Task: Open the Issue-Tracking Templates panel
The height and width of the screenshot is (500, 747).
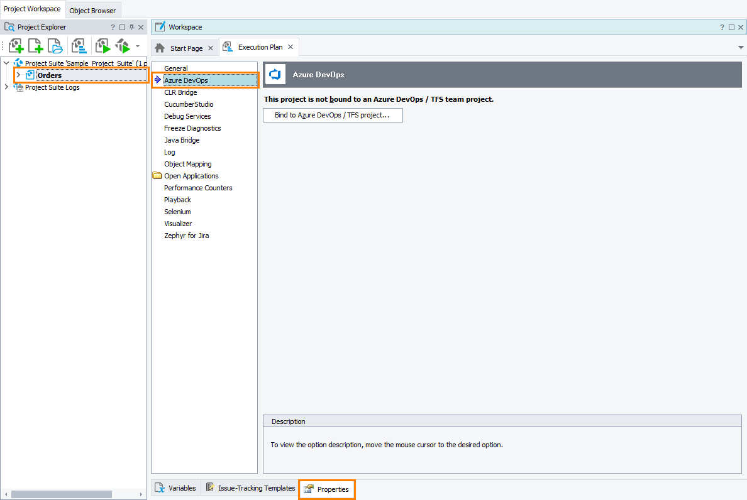Action: tap(251, 487)
